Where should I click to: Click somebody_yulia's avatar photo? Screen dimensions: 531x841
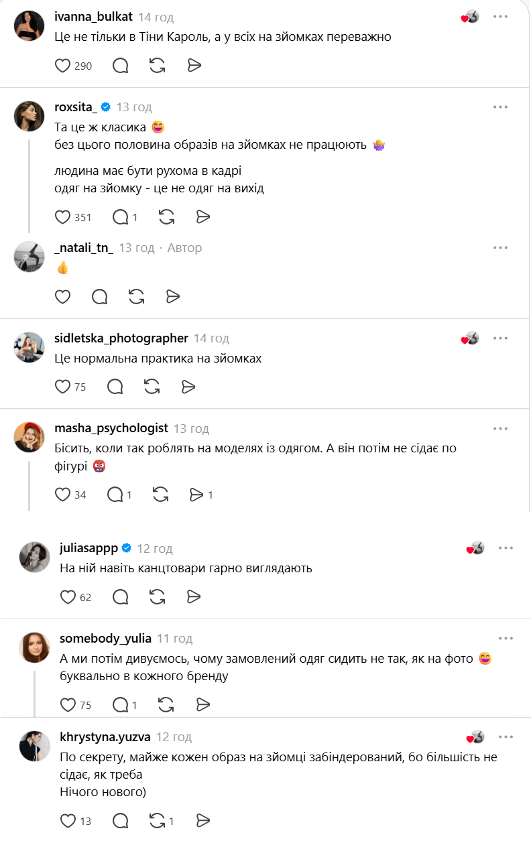tap(35, 647)
